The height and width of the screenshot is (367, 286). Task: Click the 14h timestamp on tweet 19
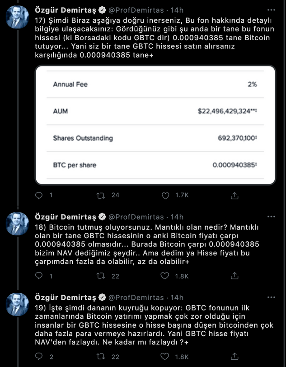177,297
